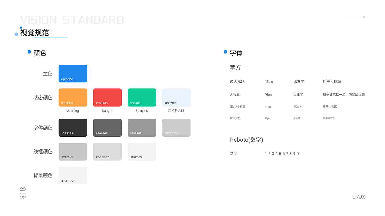The width and height of the screenshot is (385, 216).
Task: Click the blue dot above 视觉规范 title
Action: pos(20,27)
